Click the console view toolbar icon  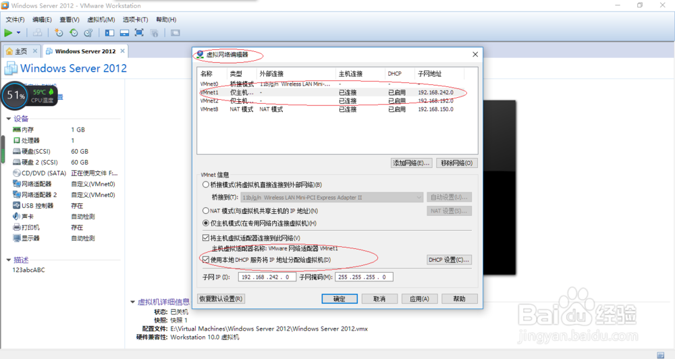click(175, 32)
